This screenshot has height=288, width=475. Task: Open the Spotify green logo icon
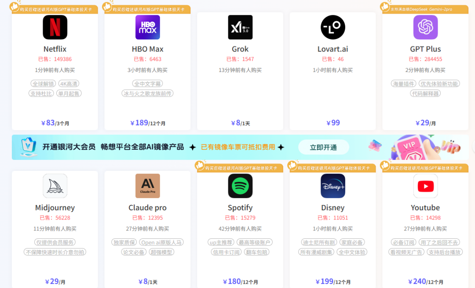[x=240, y=186]
